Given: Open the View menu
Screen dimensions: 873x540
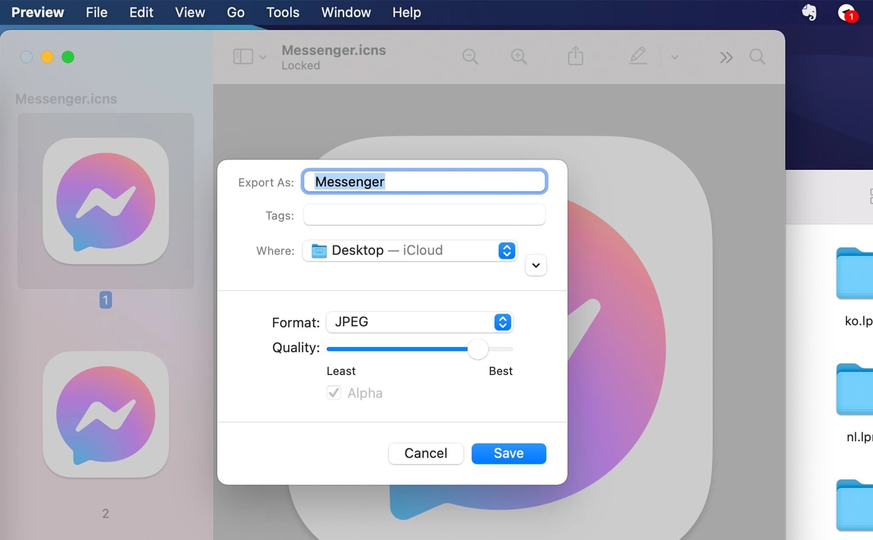Looking at the screenshot, I should (190, 12).
